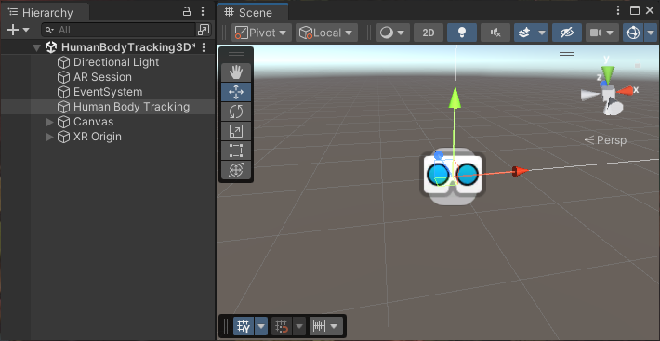Select the Transform tool
This screenshot has height=341, width=660.
tap(236, 170)
